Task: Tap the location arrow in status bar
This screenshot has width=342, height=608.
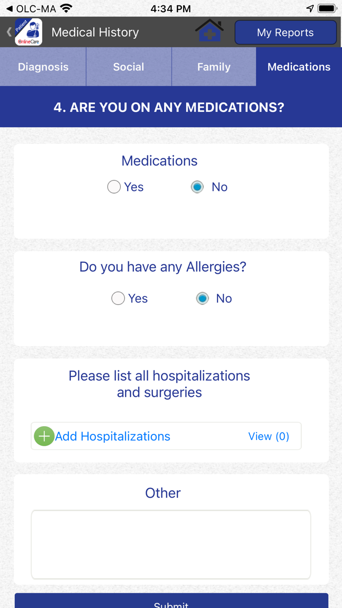Action: (310, 8)
